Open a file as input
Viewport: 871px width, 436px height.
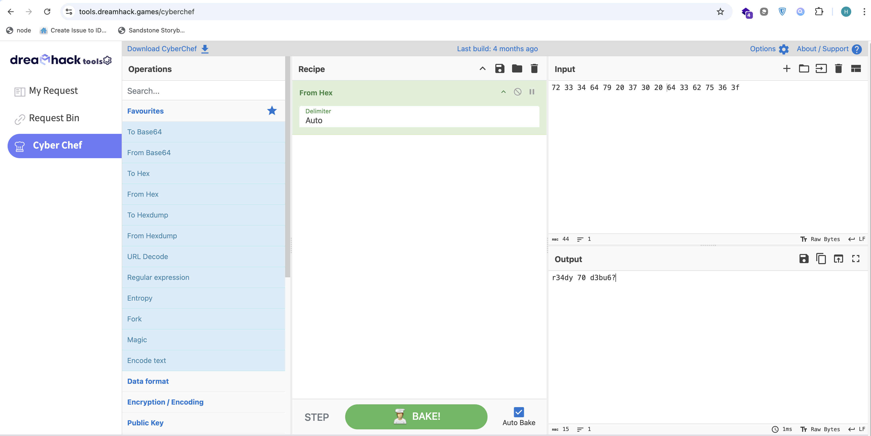804,69
